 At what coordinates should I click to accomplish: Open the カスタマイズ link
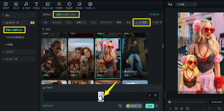(x=48, y=106)
